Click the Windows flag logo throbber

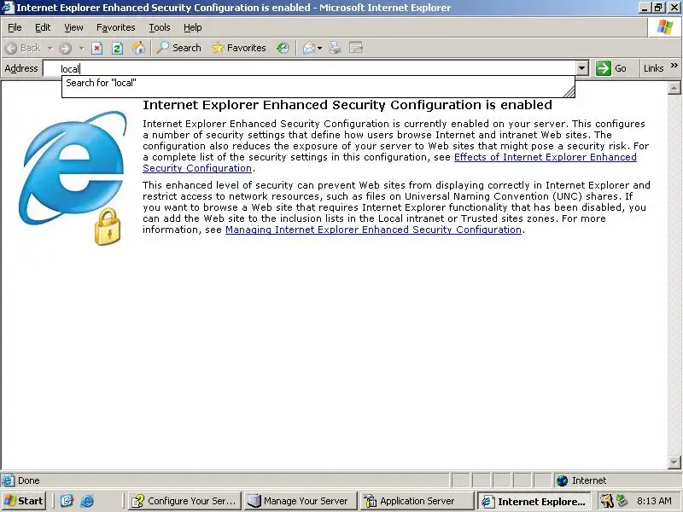click(x=665, y=27)
